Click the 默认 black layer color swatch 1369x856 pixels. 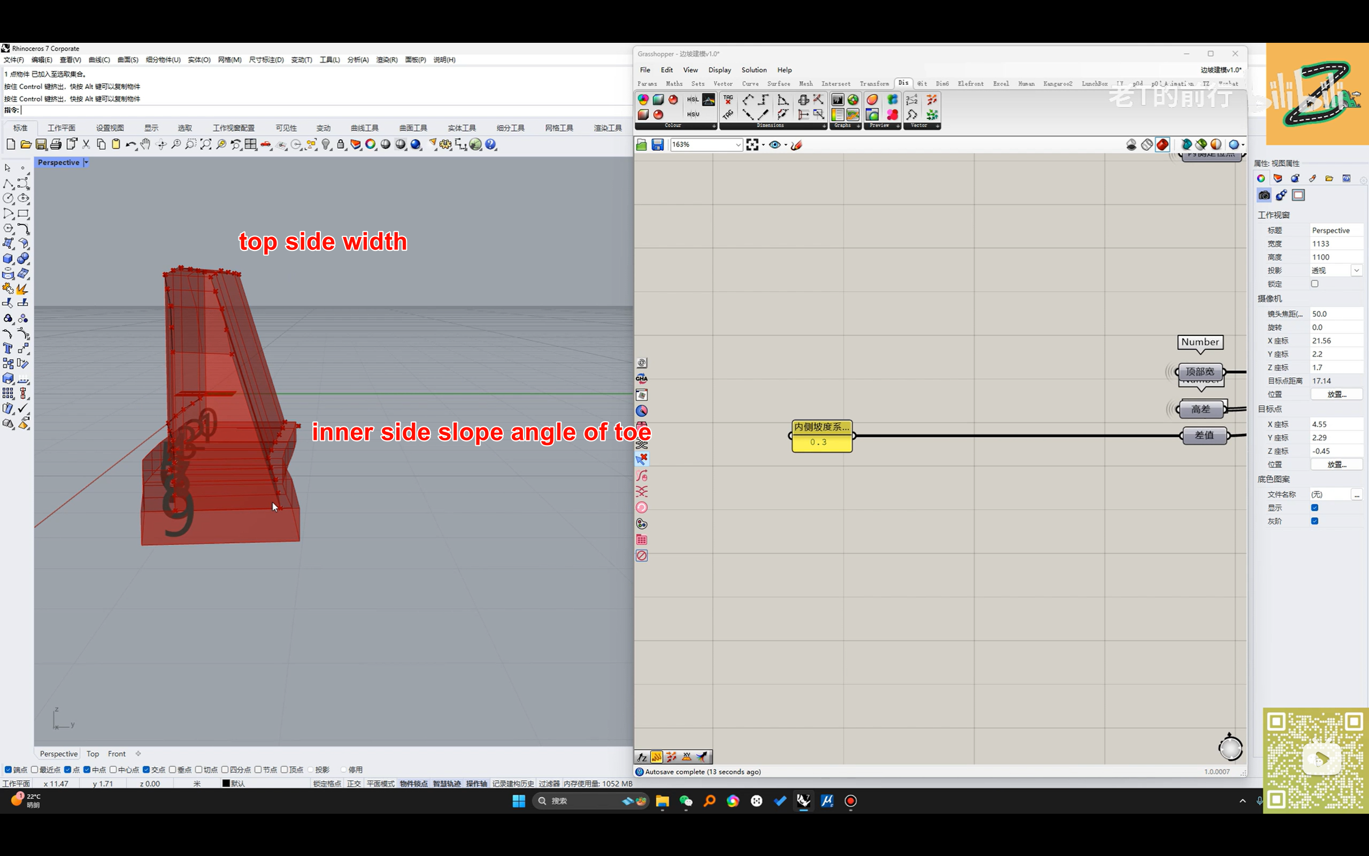226,784
